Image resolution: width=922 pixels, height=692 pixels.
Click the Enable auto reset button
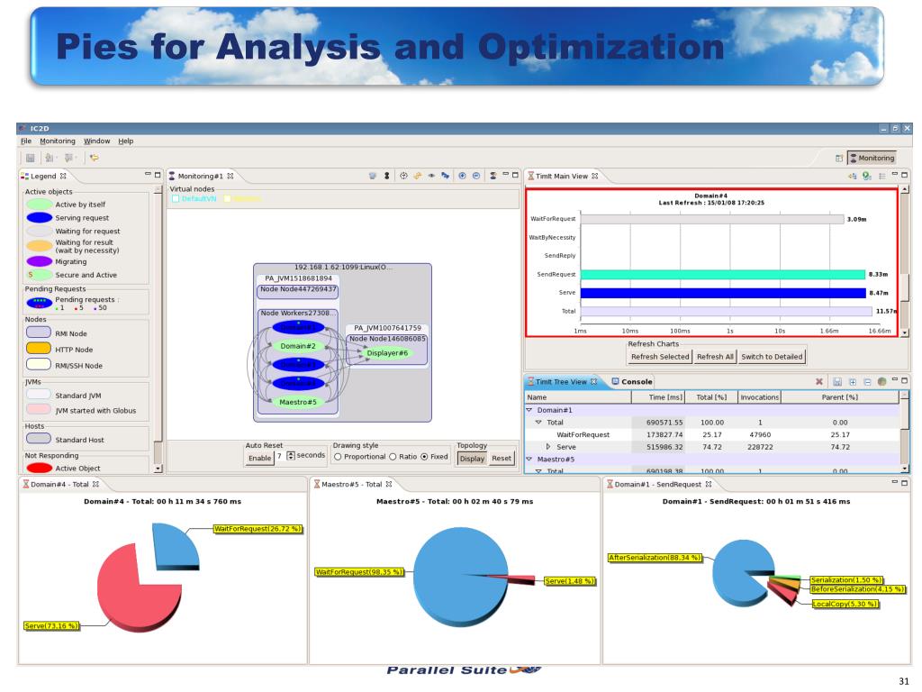(260, 458)
